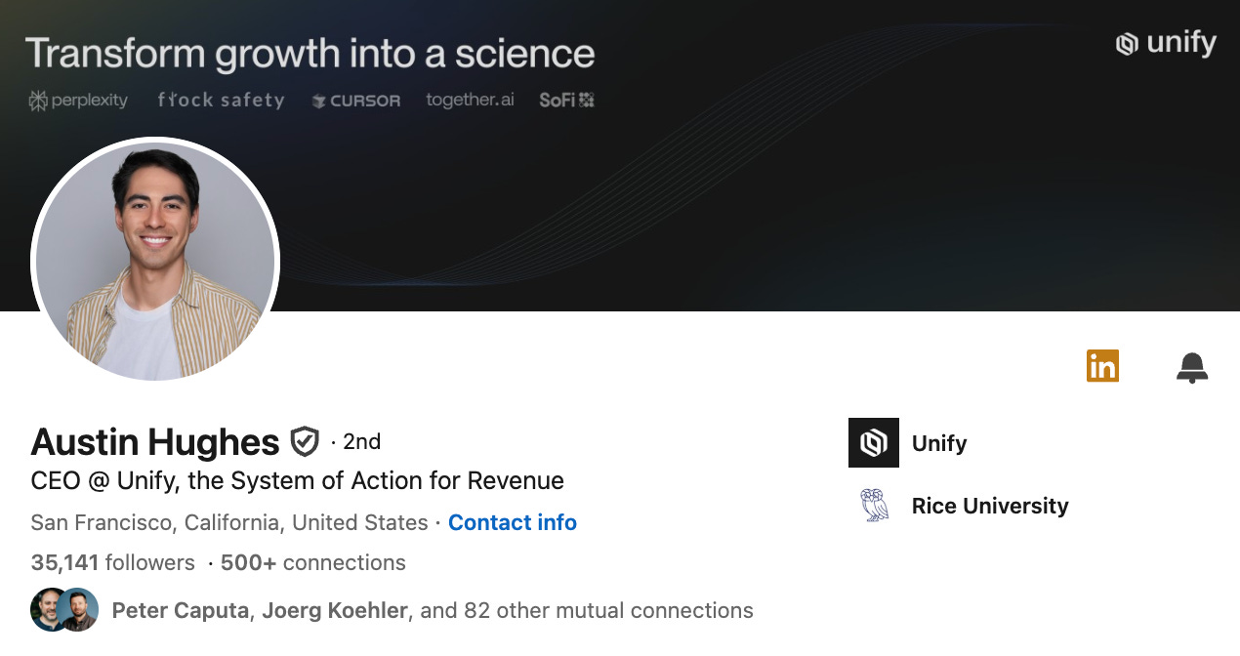Open the Joerg Koehler mutual connection link
This screenshot has height=656, width=1240.
click(335, 611)
